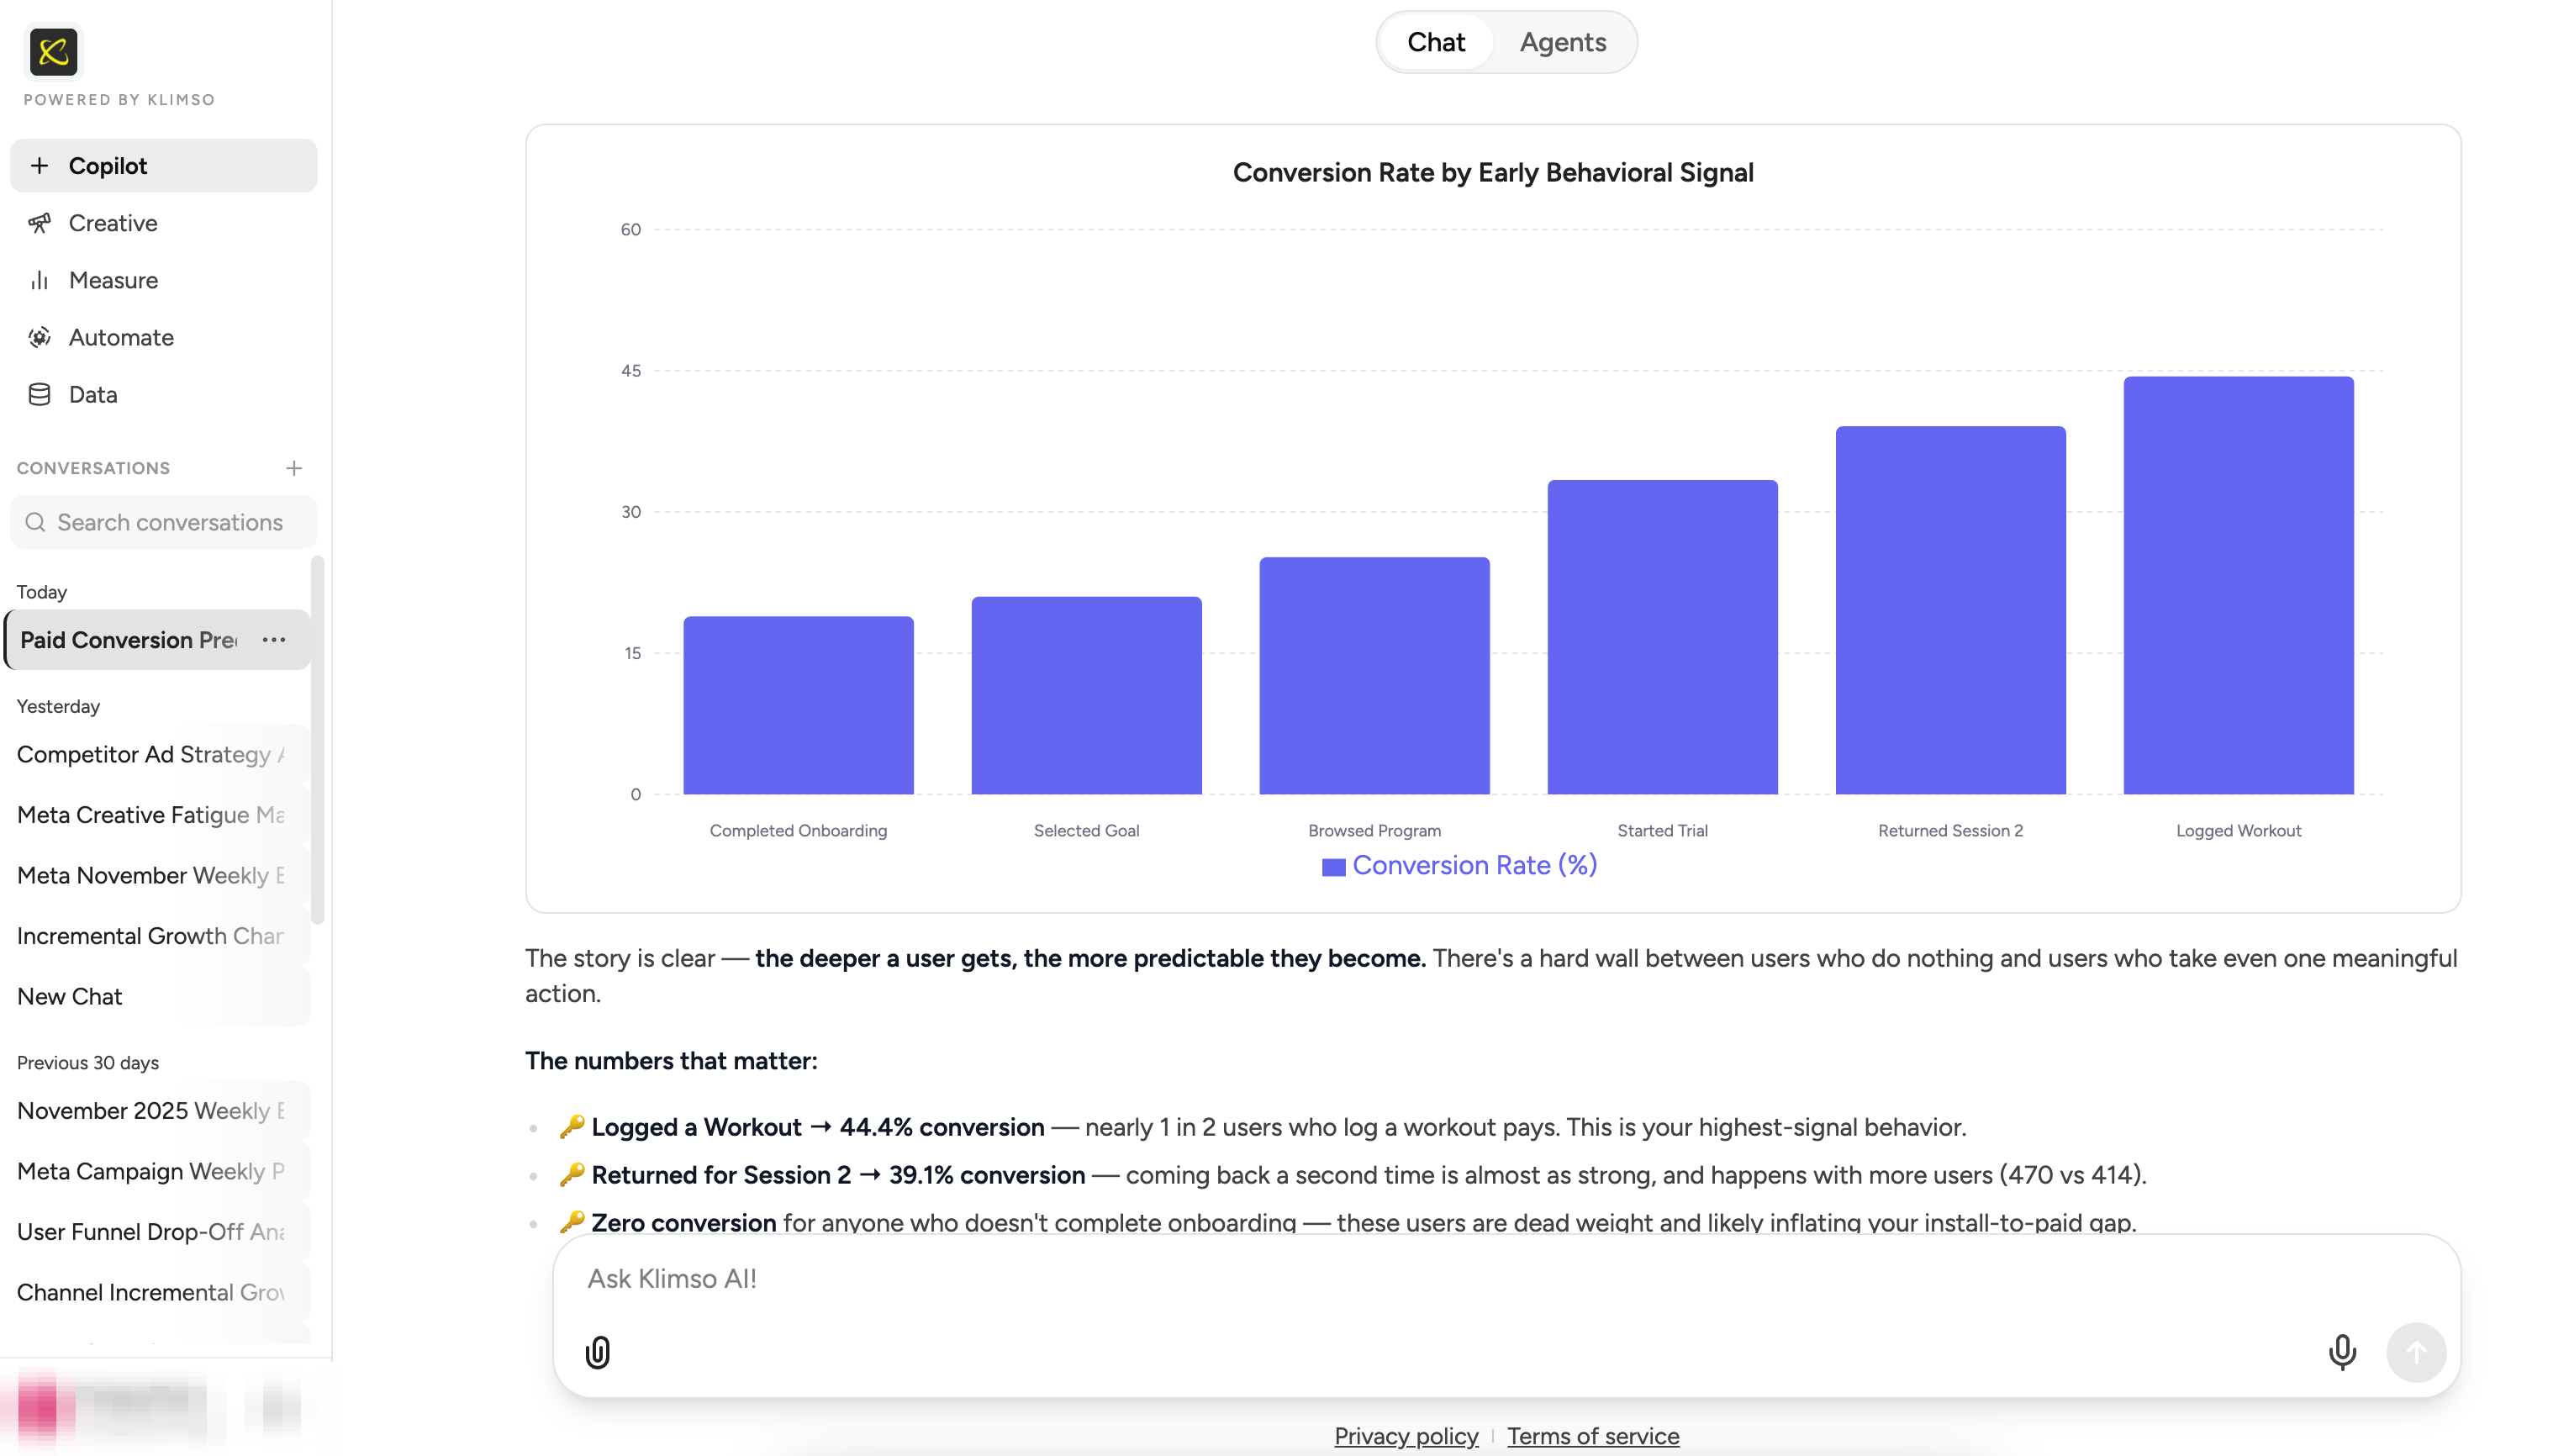Click 'The numbers that matter:' heading

click(x=671, y=1061)
